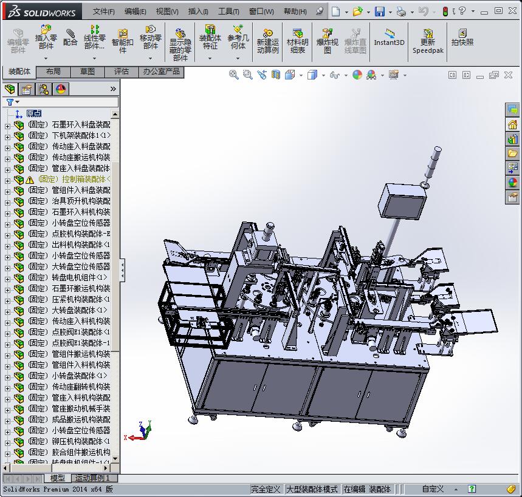The height and width of the screenshot is (497, 522).
Task: Open Display Style dropdown arrow in view toolbar
Action: point(323,75)
